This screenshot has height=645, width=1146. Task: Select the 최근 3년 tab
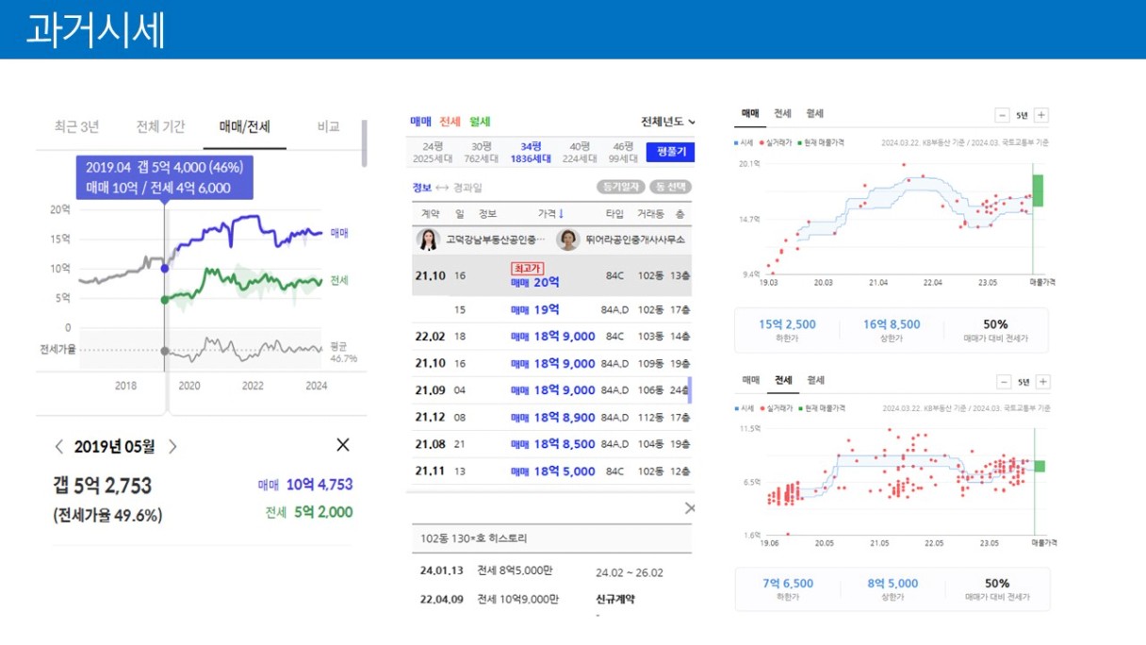tap(76, 126)
